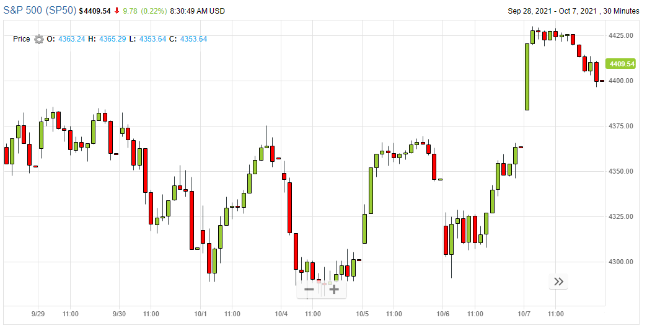Screen dimensions: 647x333
Task: Open the Price settings gear icon
Action: pyautogui.click(x=39, y=39)
